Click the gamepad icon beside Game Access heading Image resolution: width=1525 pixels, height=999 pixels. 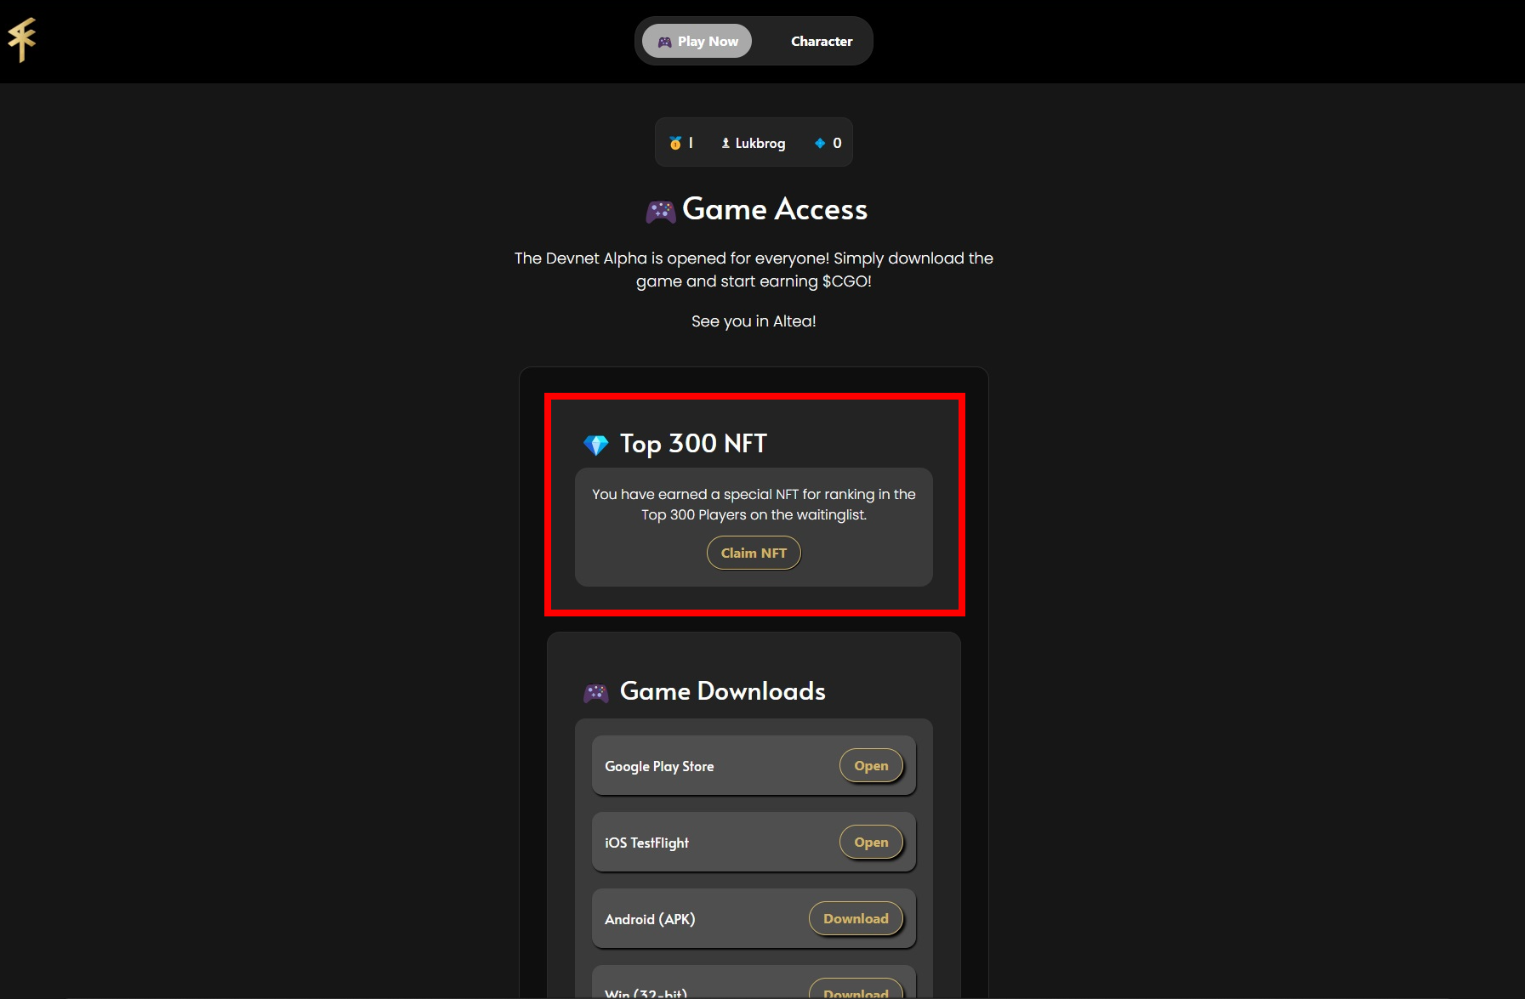pos(662,209)
